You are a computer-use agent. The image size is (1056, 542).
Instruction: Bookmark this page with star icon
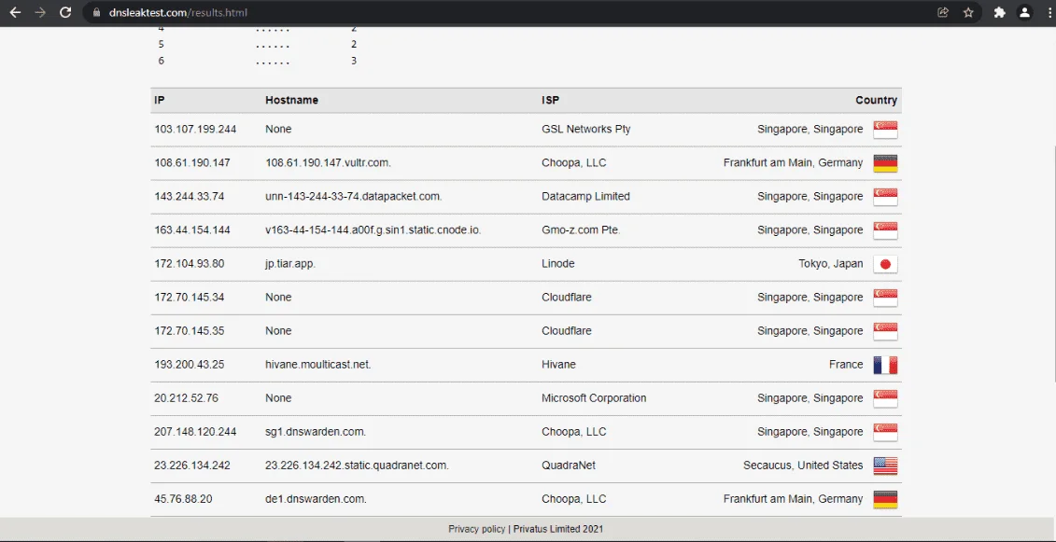(x=968, y=12)
